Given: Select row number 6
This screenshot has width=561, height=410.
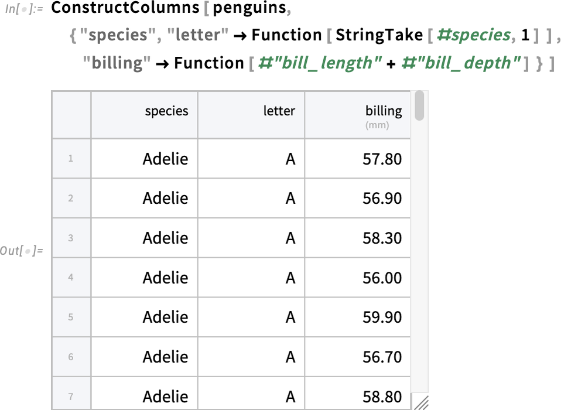Looking at the screenshot, I should 71,357.
